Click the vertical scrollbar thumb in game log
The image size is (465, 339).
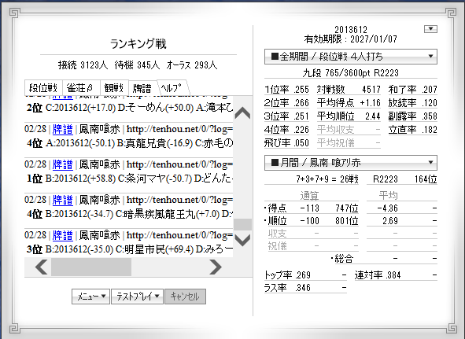(242, 224)
